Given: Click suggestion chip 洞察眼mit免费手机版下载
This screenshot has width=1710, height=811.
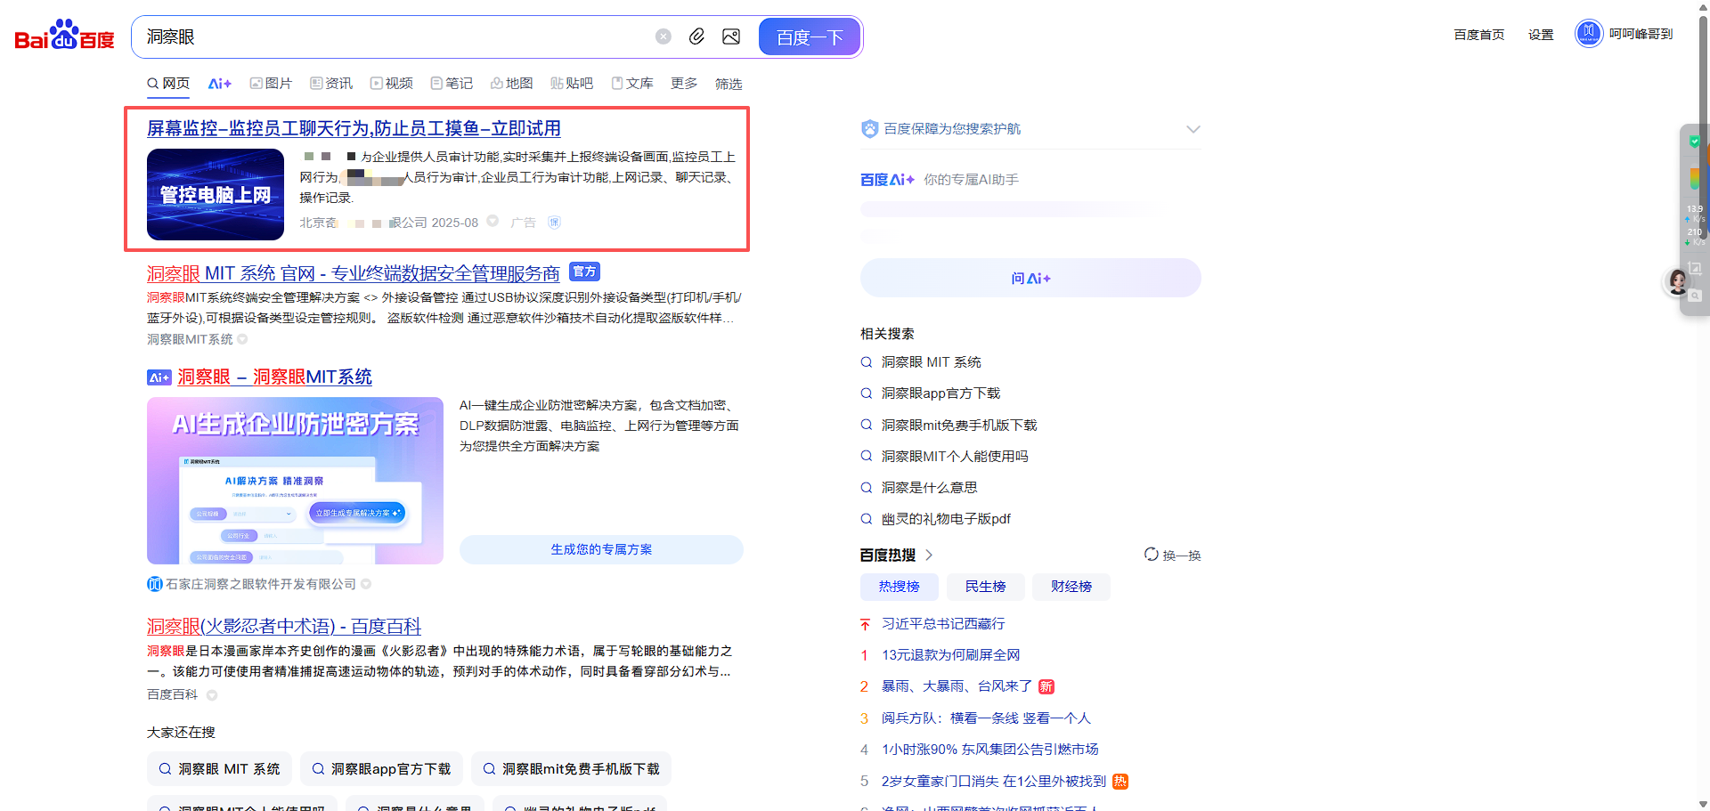Looking at the screenshot, I should (x=571, y=769).
